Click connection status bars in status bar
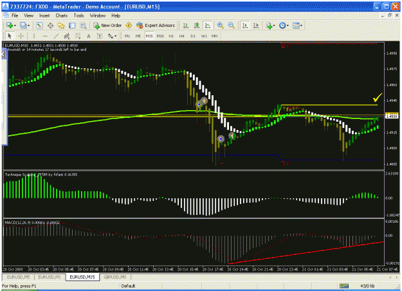402x291 pixels. click(x=344, y=286)
